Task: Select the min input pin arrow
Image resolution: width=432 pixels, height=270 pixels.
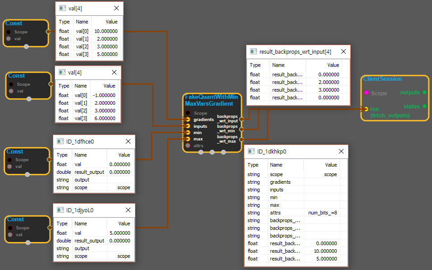Action: [x=188, y=133]
